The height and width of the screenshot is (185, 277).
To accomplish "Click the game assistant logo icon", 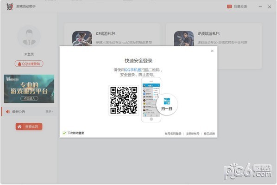I will [x=10, y=6].
